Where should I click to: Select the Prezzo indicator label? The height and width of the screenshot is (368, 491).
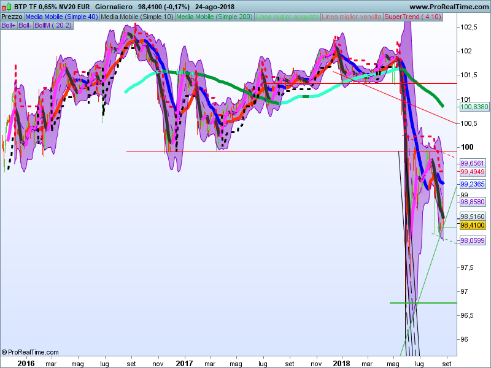(12, 17)
